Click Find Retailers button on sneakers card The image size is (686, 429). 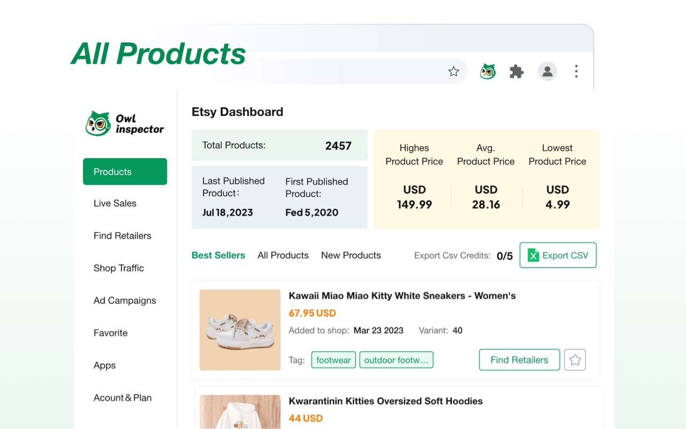[x=519, y=360]
